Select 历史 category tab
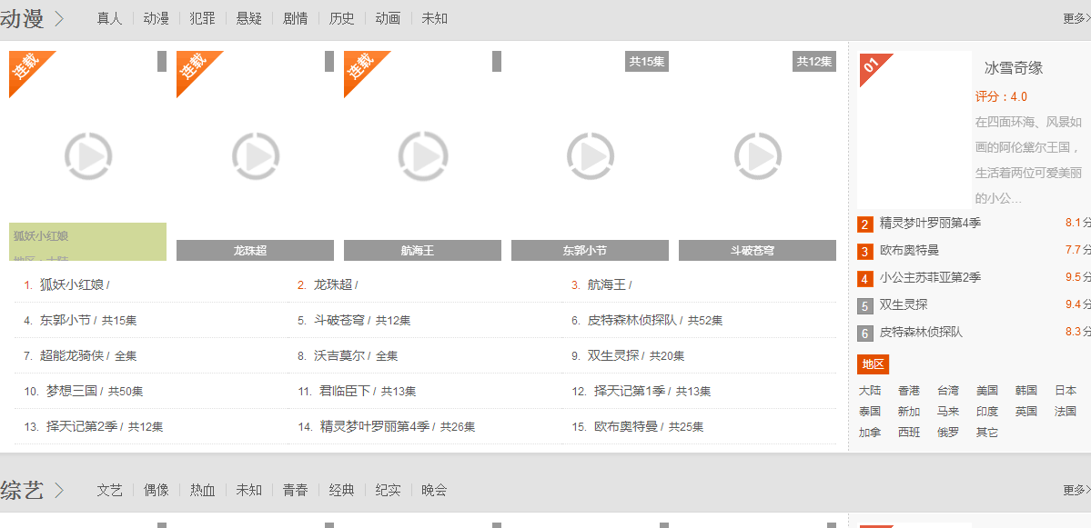Screen dimensions: 1091x528 point(341,19)
